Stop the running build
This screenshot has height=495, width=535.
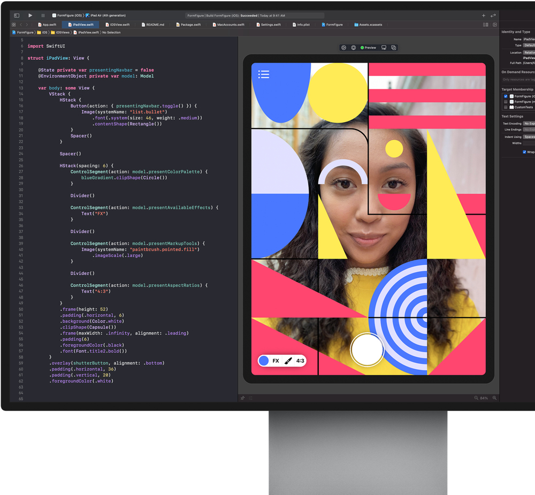43,16
